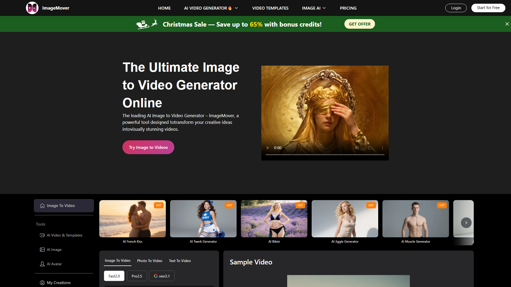Open the AI Avatar tool
The image size is (511, 287).
54,264
